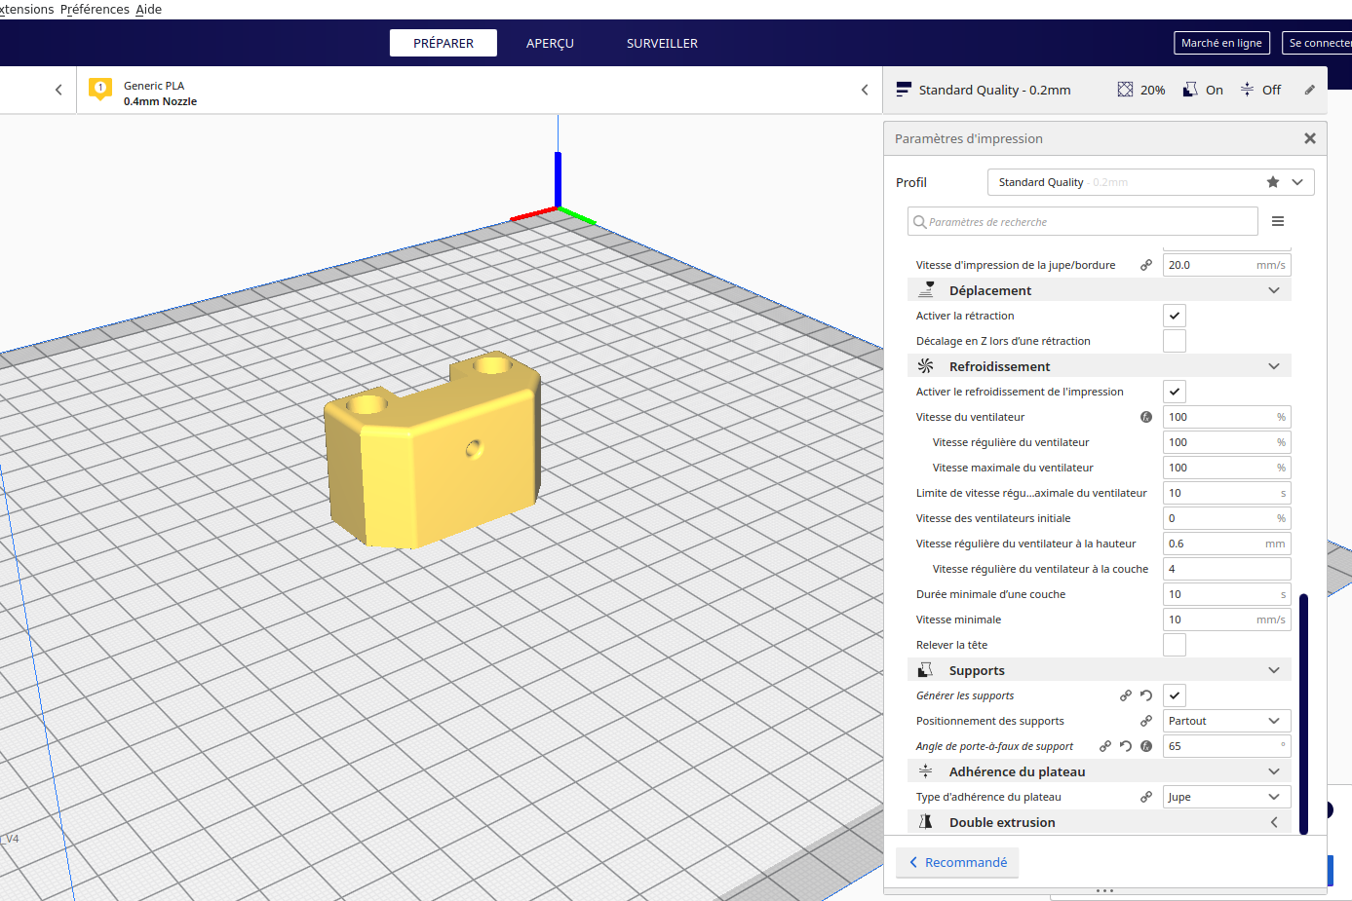Click the Vitesse régulière du ventilateur à la couche field

[x=1227, y=569]
